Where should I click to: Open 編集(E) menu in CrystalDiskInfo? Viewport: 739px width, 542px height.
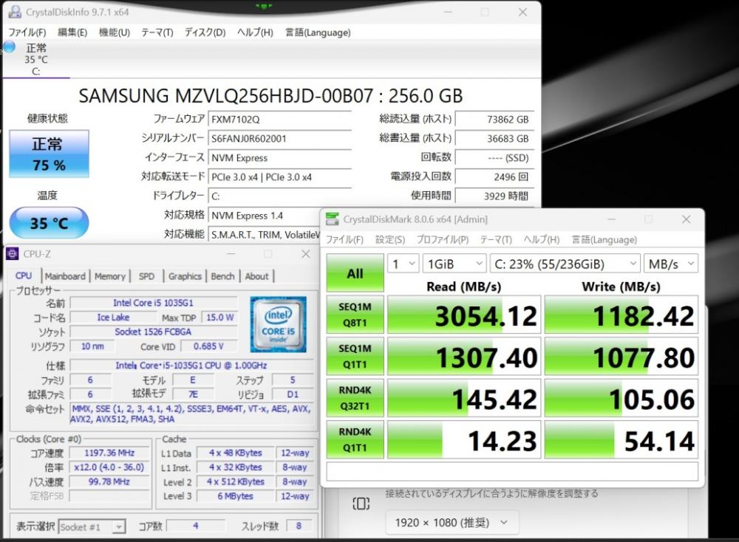click(72, 32)
